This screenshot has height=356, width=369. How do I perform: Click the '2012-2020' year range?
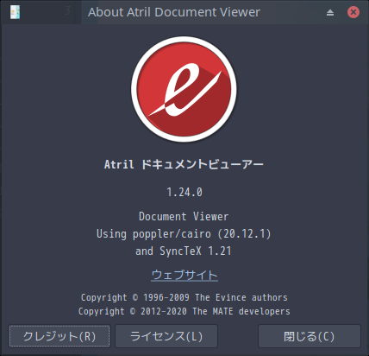164,311
